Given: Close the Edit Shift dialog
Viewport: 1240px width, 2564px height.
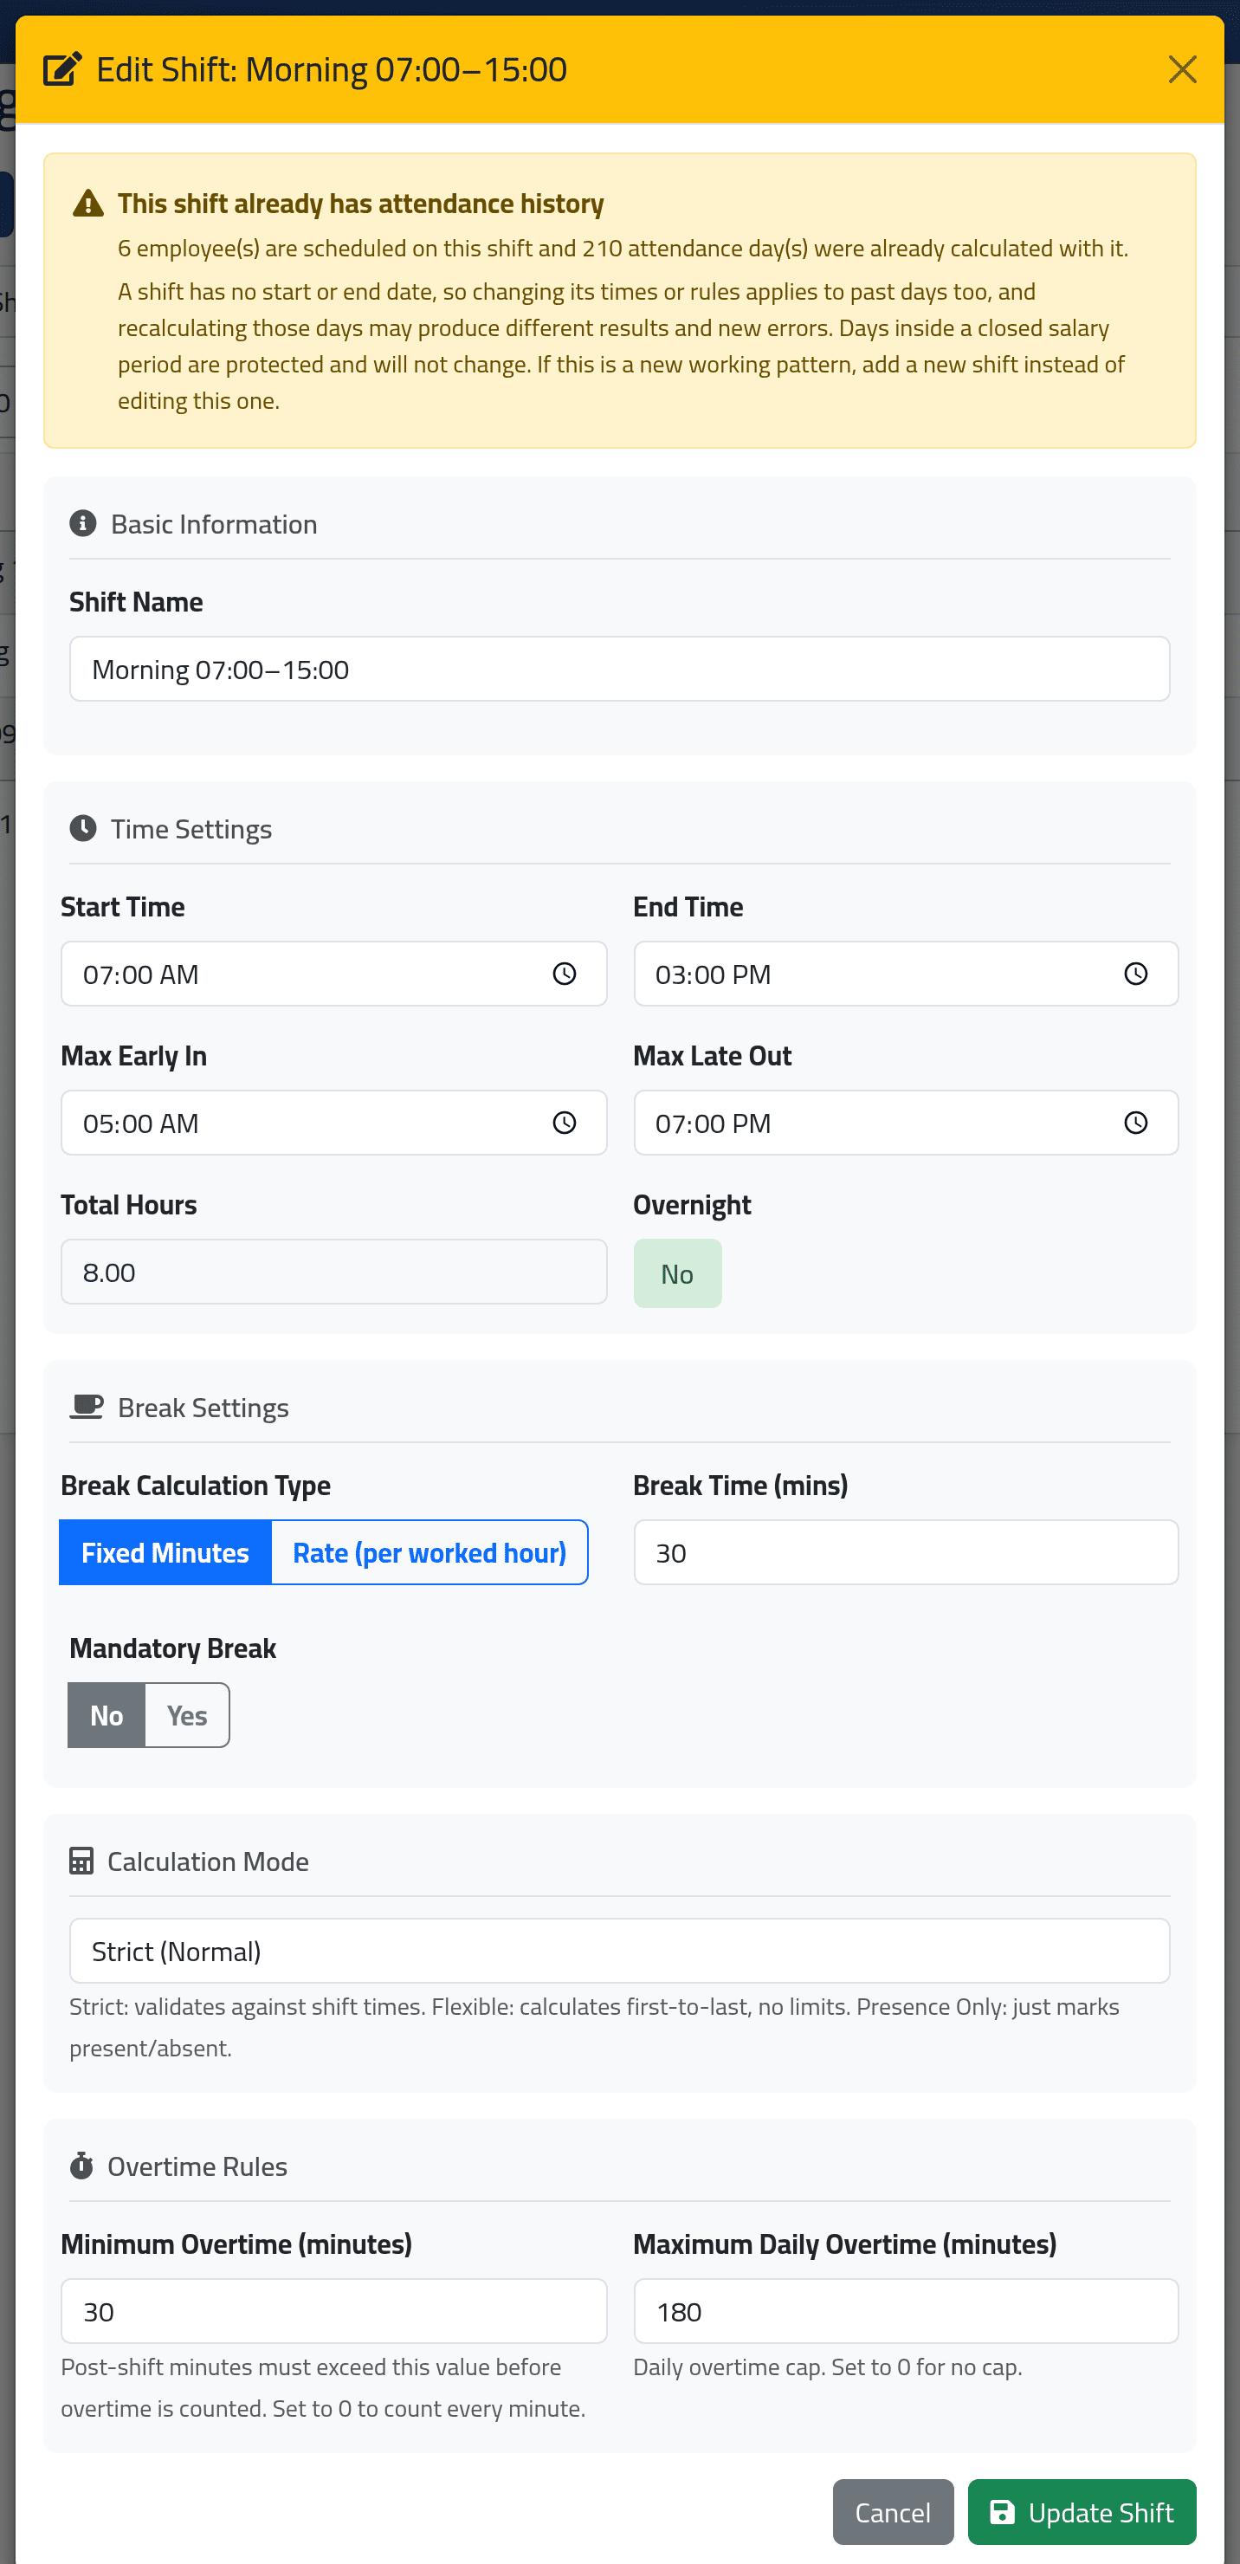Looking at the screenshot, I should pos(1181,69).
